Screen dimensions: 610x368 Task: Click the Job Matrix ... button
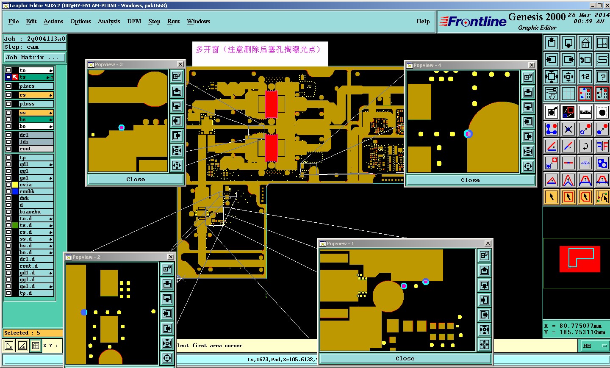click(35, 58)
